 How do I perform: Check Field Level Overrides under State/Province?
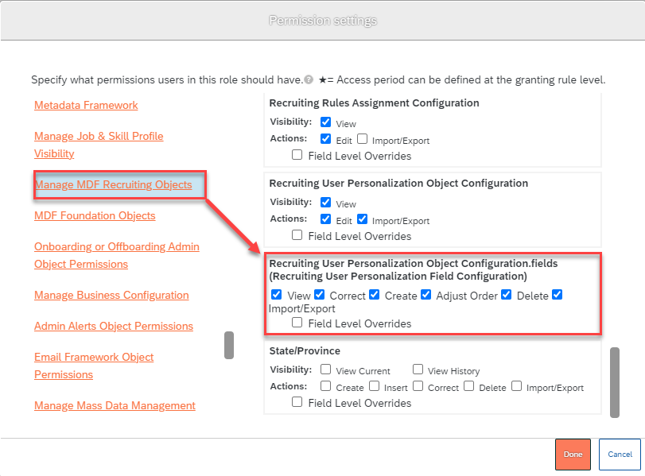(x=297, y=402)
